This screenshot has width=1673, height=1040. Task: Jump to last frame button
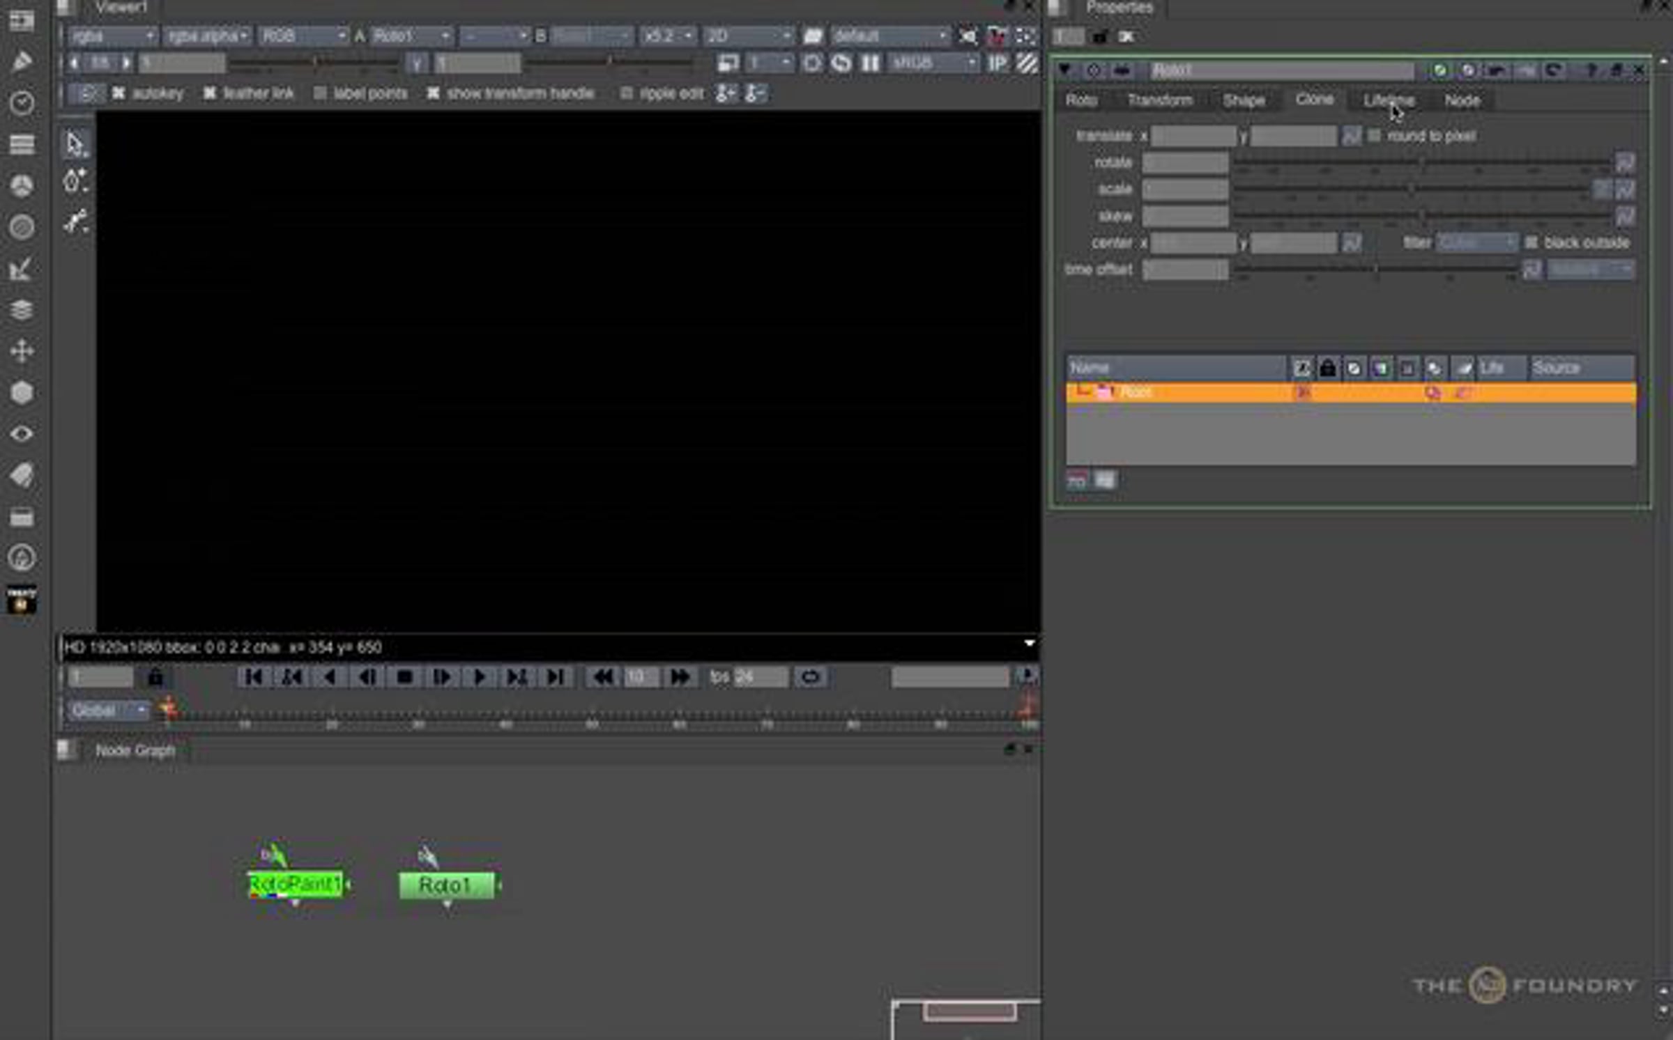[555, 676]
